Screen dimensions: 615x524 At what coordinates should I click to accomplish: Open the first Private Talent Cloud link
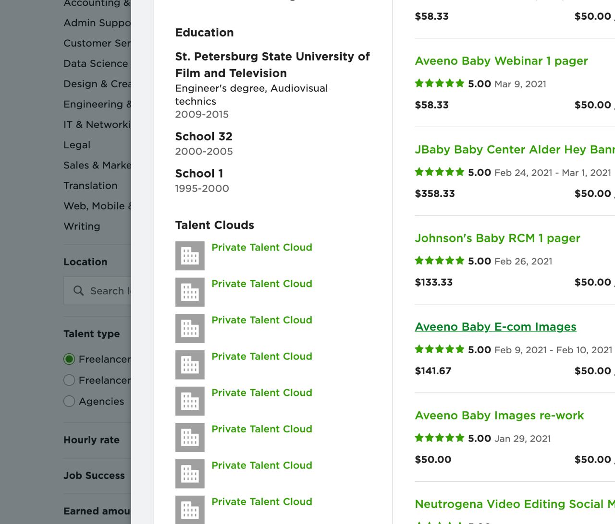pos(262,248)
